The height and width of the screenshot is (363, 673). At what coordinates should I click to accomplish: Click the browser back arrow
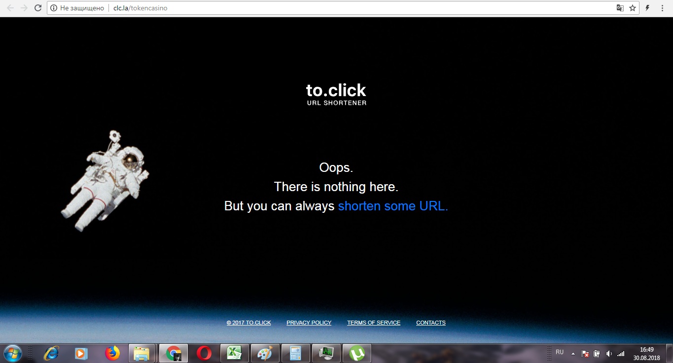click(x=10, y=8)
